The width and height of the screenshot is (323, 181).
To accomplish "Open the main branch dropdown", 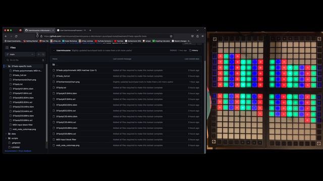I will coord(20,54).
